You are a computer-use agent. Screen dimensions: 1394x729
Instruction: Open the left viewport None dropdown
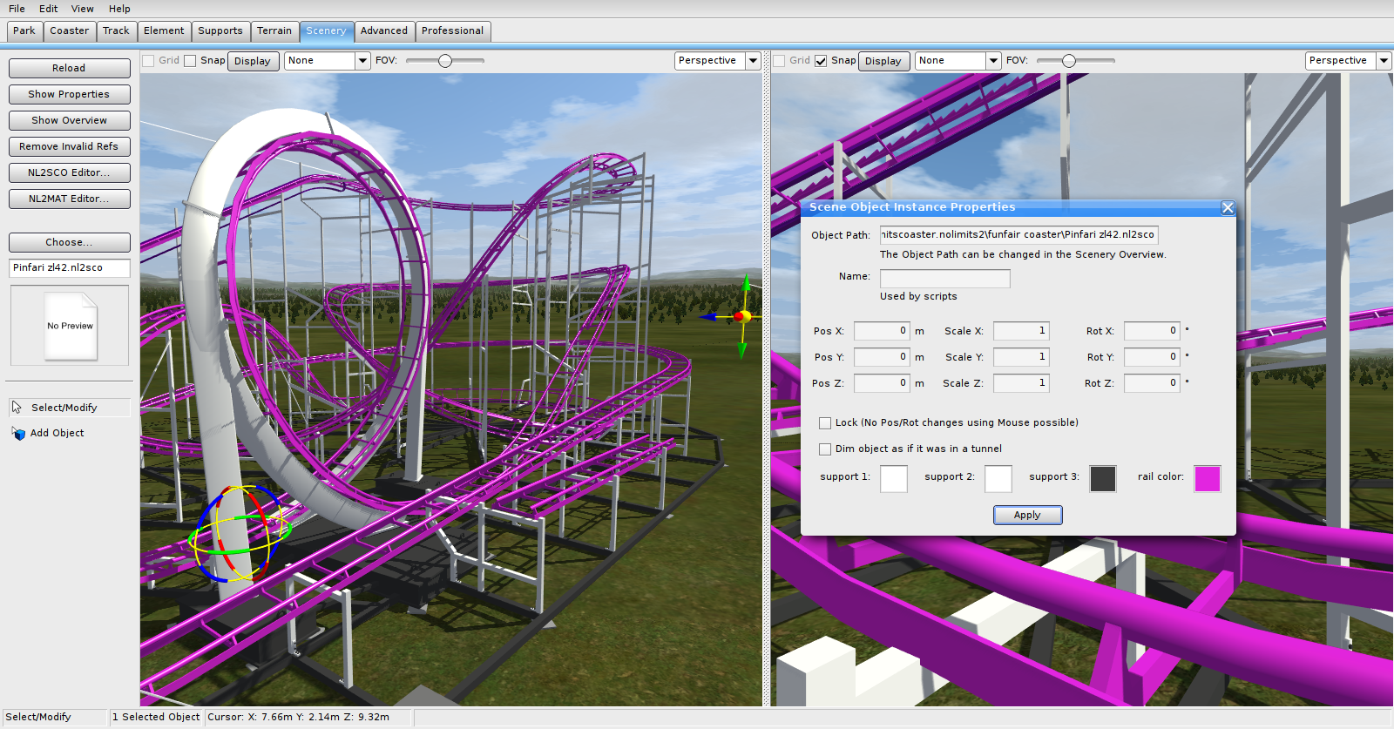pos(362,61)
